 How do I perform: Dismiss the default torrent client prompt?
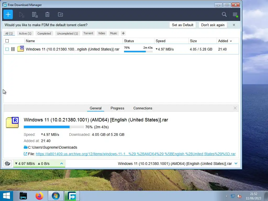click(x=234, y=25)
